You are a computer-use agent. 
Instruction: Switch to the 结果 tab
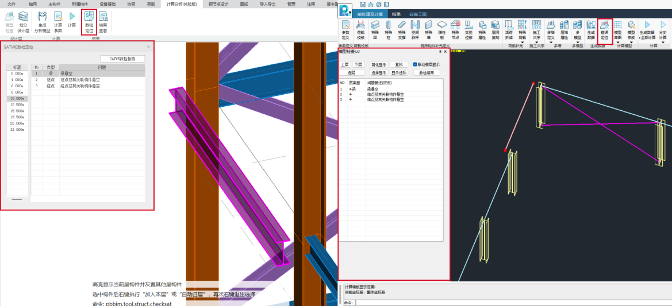396,14
